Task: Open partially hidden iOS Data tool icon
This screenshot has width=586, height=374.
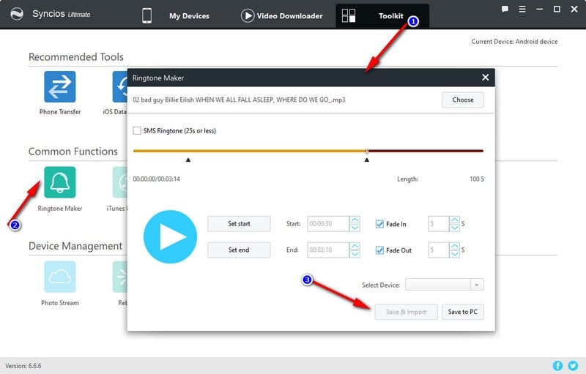Action: tap(120, 86)
